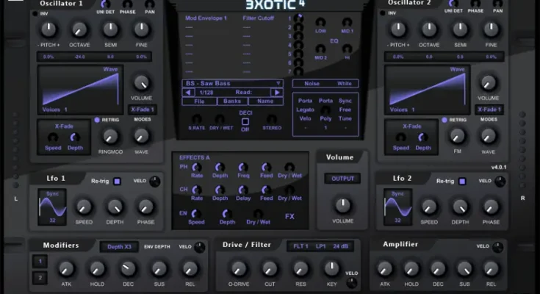Toggle the PH phaser effect

pos(183,167)
